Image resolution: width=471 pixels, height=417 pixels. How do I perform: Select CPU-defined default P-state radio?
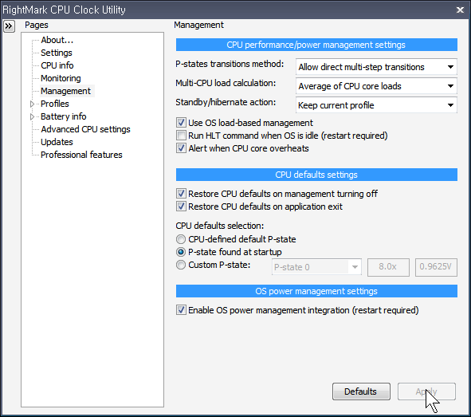[x=181, y=239]
